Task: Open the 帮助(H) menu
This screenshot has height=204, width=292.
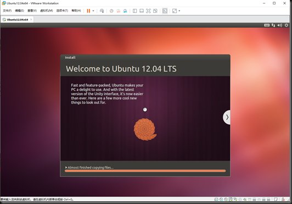Action: tap(76, 10)
